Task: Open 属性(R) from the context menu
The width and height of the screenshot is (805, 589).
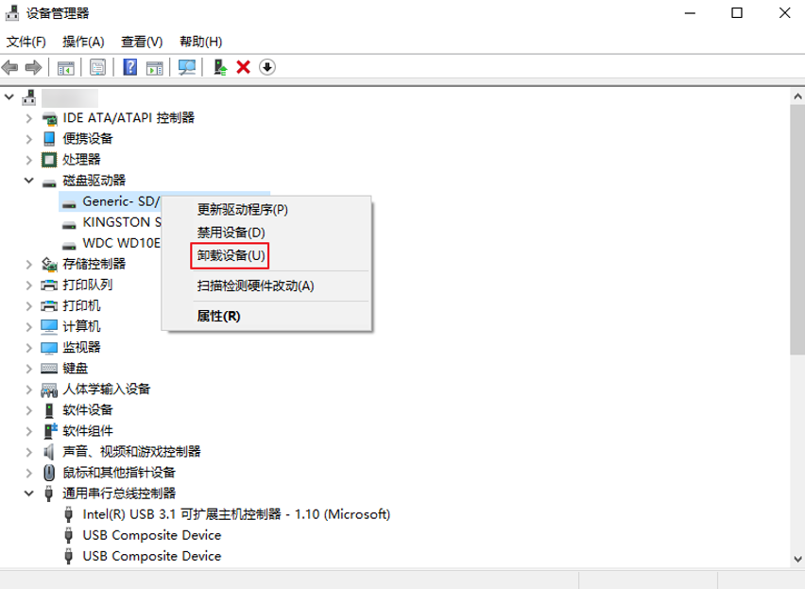Action: point(218,316)
